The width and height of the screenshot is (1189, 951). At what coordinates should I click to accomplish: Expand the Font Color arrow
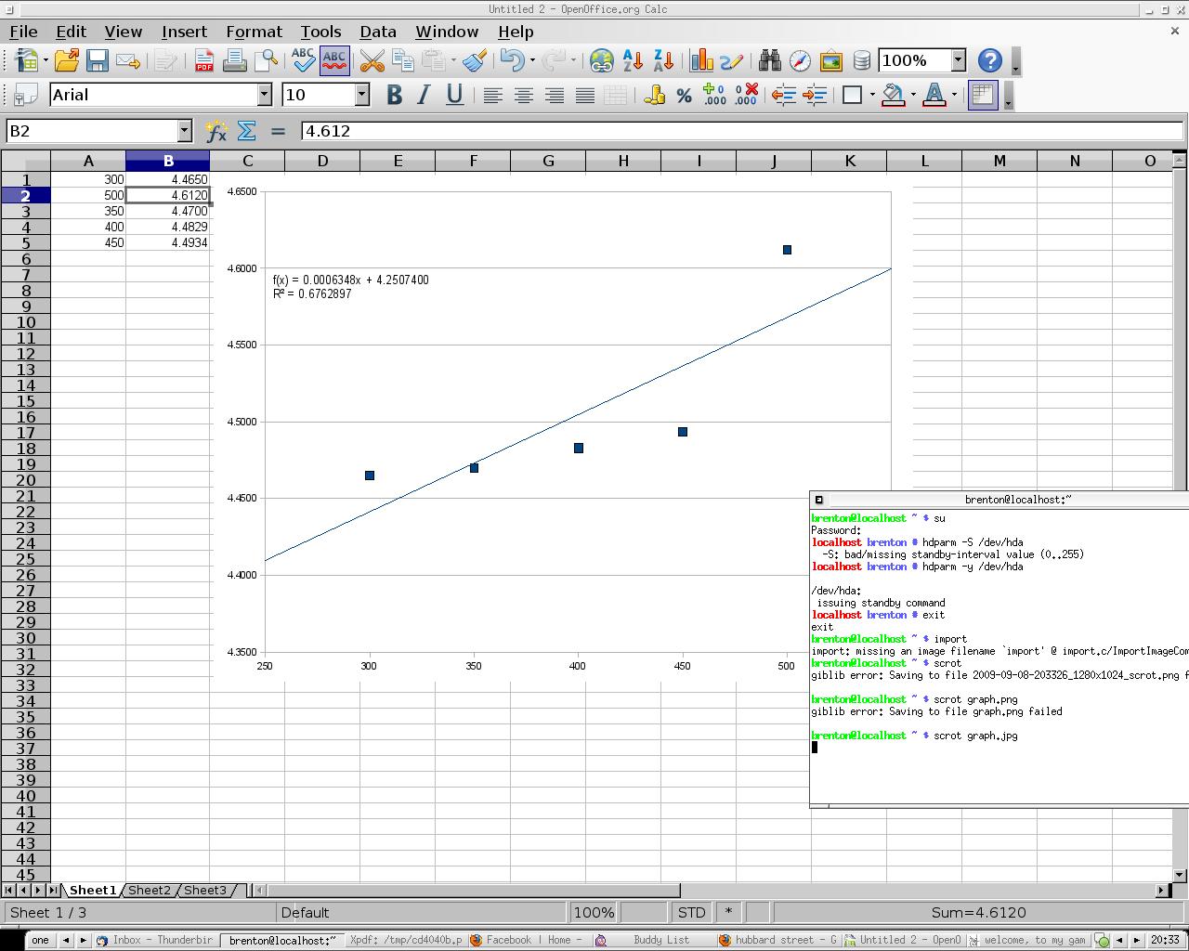coord(953,95)
